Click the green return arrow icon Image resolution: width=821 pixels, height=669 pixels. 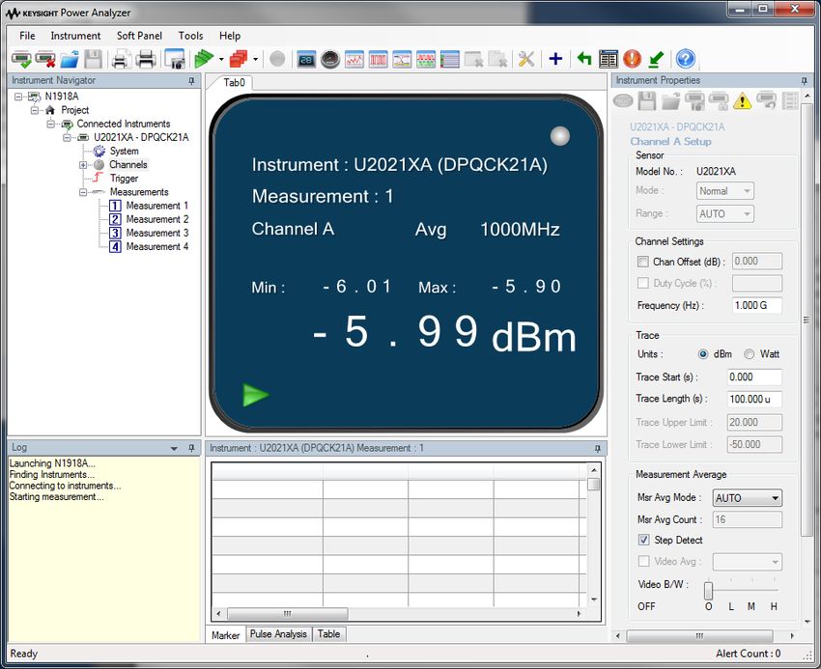[x=583, y=59]
